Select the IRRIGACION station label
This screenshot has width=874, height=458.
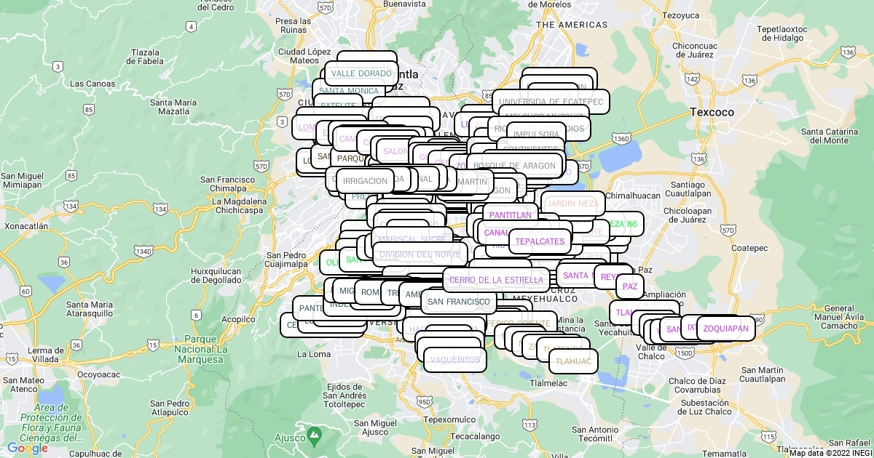click(x=365, y=181)
